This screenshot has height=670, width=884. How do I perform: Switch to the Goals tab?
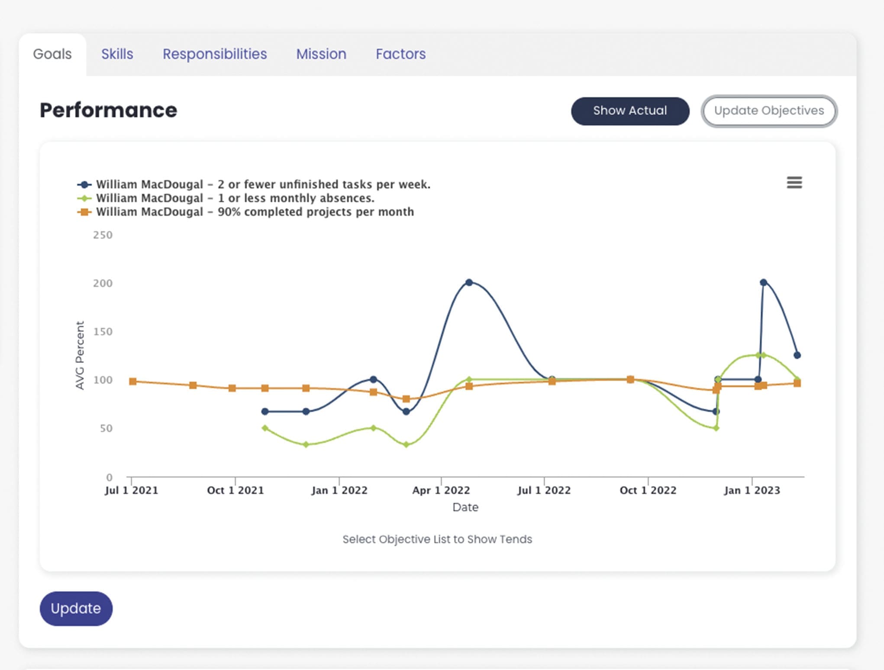(x=52, y=54)
